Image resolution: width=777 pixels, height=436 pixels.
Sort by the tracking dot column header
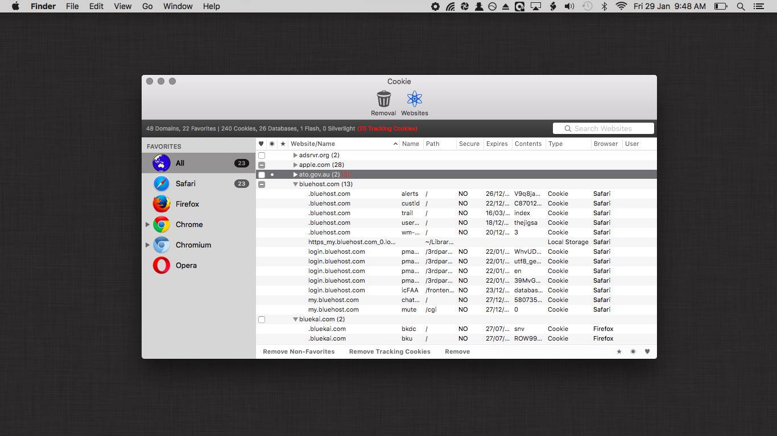pyautogui.click(x=272, y=144)
